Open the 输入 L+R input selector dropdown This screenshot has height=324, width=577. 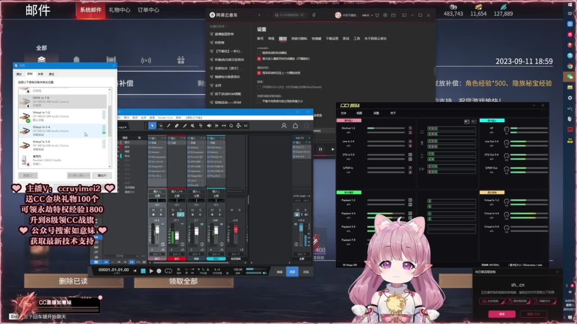click(177, 191)
